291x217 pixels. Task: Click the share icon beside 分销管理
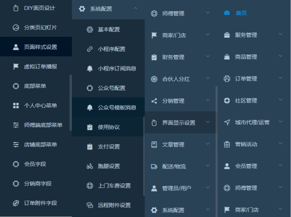154,101
